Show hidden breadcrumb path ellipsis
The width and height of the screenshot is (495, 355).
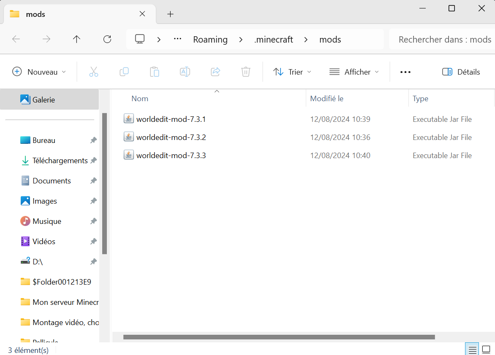click(x=178, y=39)
